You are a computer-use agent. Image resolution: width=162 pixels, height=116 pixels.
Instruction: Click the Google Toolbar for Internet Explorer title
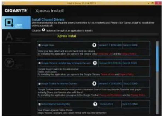pos(59,84)
